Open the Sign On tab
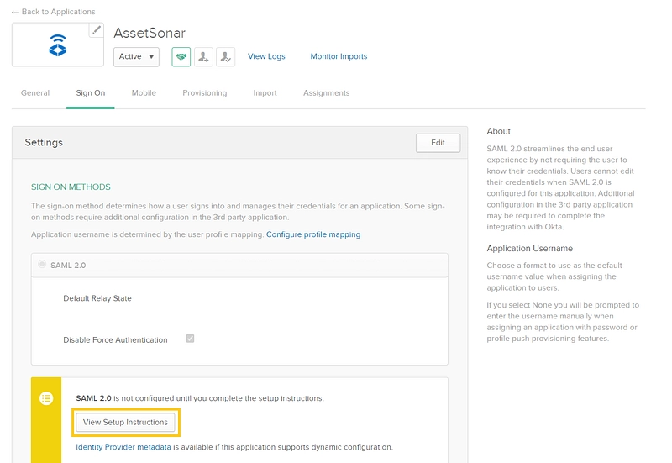Image resolution: width=672 pixels, height=463 pixels. click(x=91, y=93)
